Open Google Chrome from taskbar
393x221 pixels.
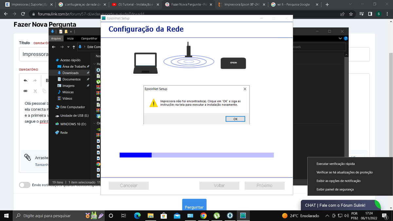click(203, 216)
